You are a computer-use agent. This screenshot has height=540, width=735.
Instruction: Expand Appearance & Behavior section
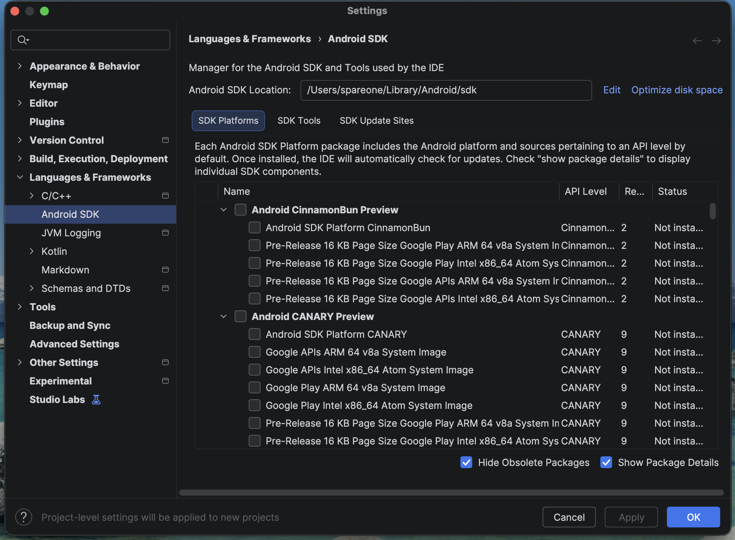20,66
